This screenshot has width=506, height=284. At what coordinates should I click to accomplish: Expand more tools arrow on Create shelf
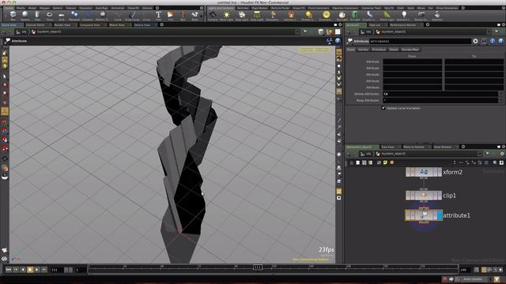[202, 16]
